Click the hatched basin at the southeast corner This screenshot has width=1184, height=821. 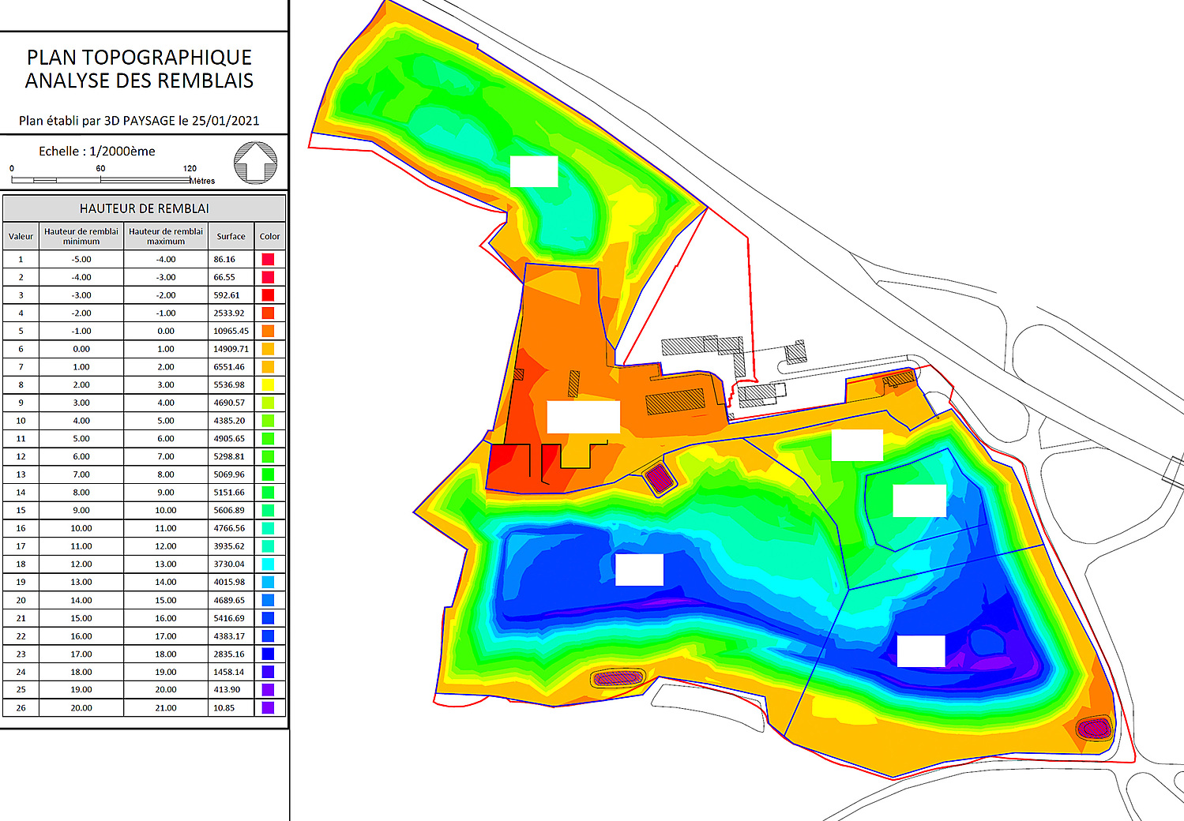(x=1094, y=728)
